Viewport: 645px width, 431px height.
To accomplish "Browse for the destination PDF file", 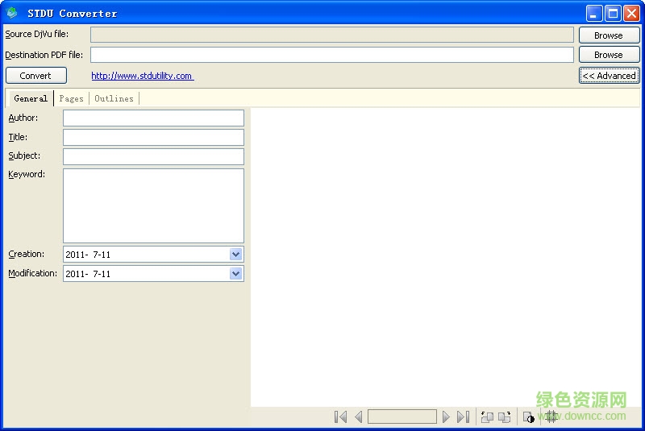I will (x=609, y=55).
